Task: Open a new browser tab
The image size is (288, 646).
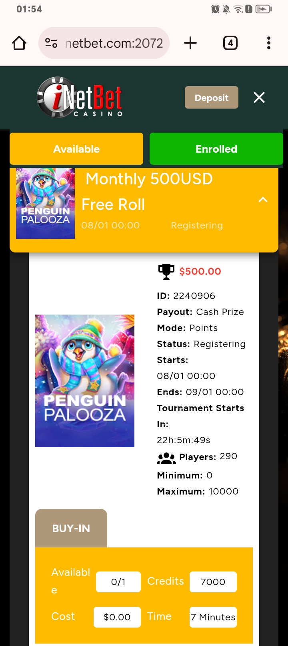Action: pos(190,43)
